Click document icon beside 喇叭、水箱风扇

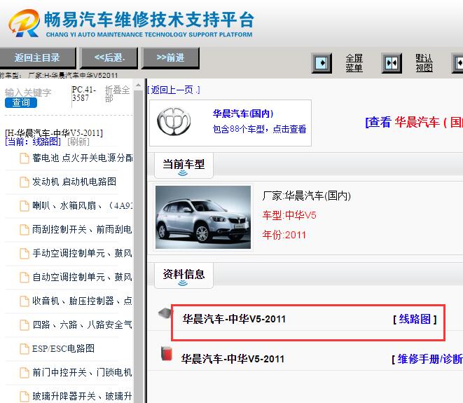click(25, 205)
